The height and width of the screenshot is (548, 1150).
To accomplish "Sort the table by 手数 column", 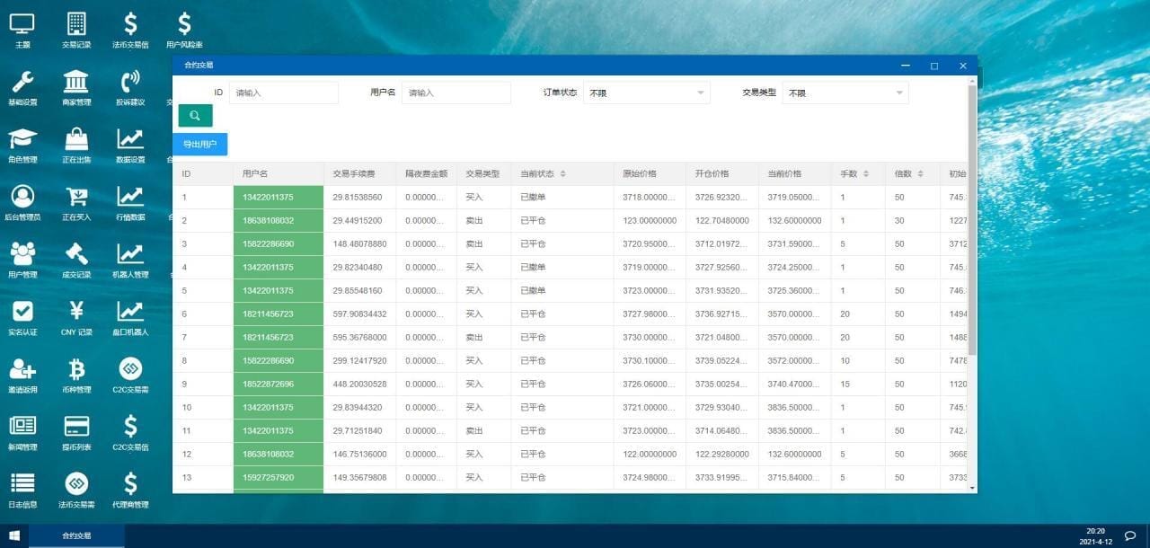I will tap(866, 174).
